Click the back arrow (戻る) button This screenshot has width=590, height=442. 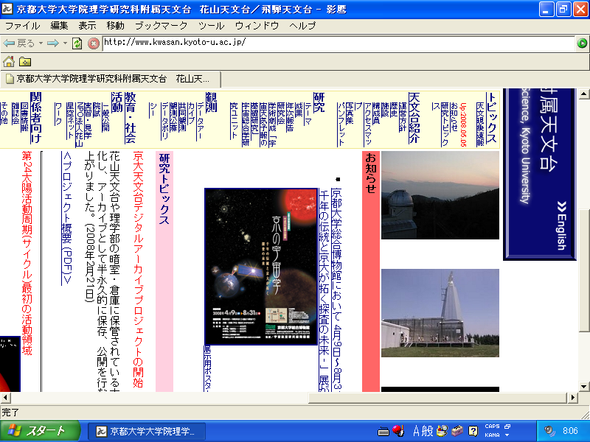point(18,43)
